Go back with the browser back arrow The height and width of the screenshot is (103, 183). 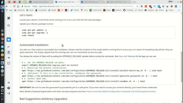click(x=7, y=6)
